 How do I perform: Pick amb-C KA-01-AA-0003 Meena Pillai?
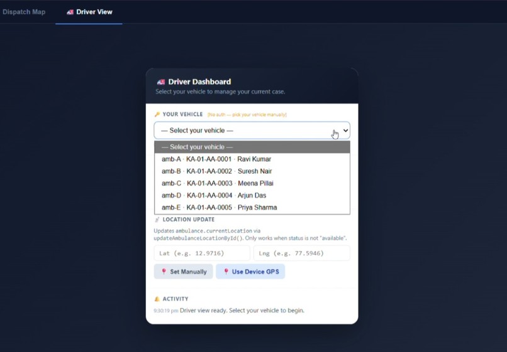[252, 183]
